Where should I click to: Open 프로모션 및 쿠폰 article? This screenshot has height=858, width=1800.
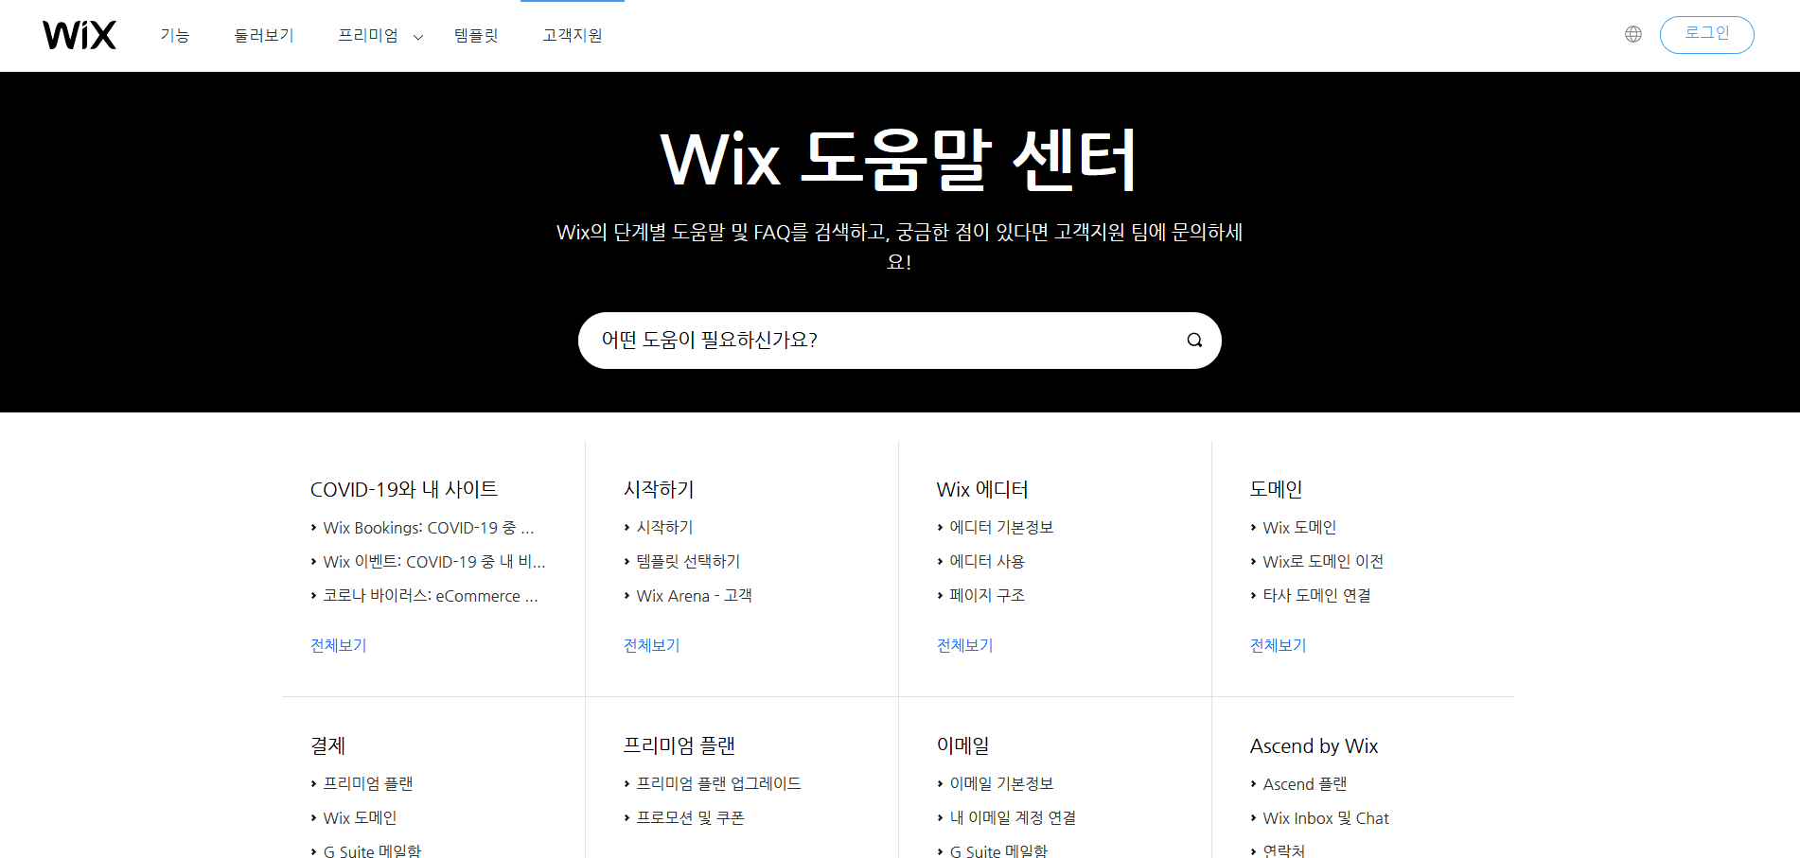(x=690, y=817)
